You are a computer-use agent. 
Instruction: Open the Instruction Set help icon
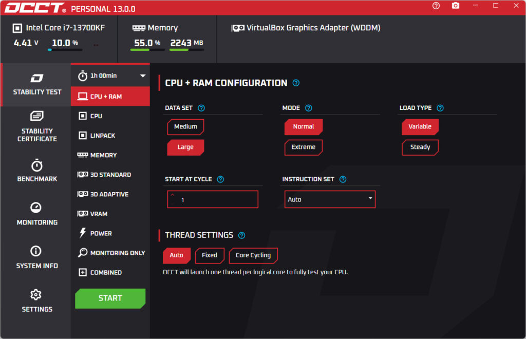point(343,179)
